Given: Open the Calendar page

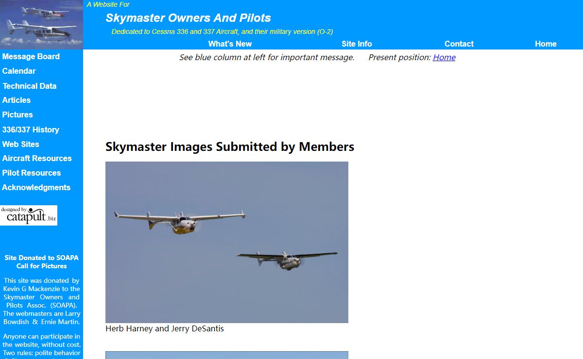Looking at the screenshot, I should pyautogui.click(x=19, y=71).
